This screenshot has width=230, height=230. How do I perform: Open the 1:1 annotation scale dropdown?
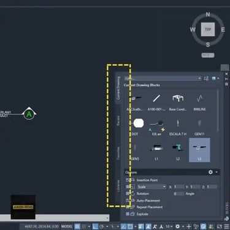[x=169, y=226]
